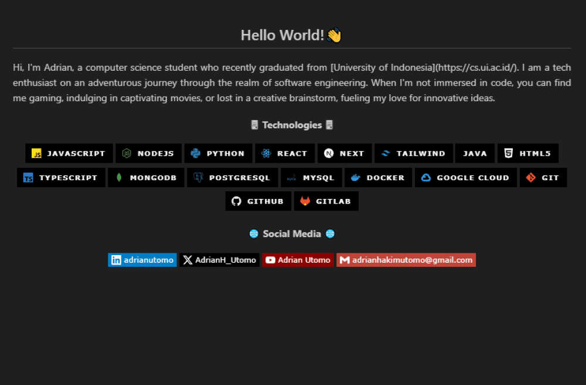
Task: Open the LinkedIn adrianutomo badge
Action: point(142,260)
